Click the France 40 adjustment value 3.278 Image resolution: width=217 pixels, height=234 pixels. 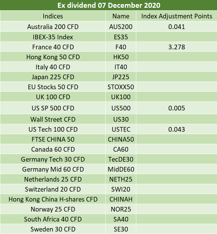176,47
